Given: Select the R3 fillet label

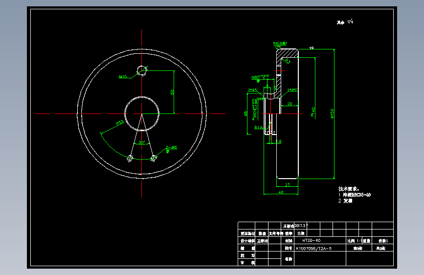Looking at the screenshot, I should pos(288,61).
